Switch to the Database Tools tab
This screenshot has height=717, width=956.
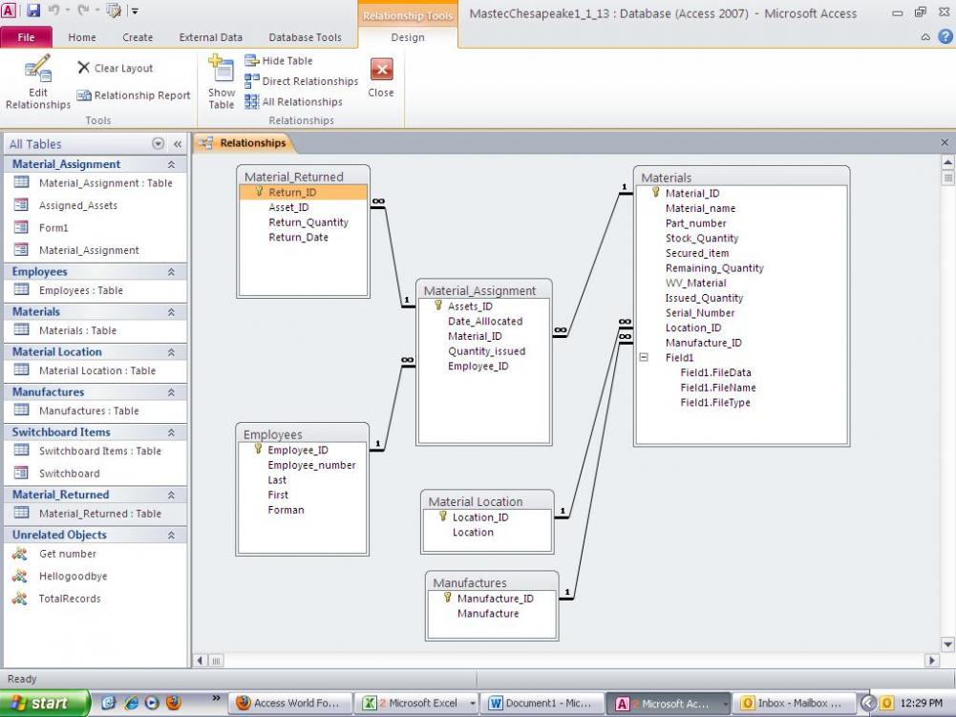305,37
